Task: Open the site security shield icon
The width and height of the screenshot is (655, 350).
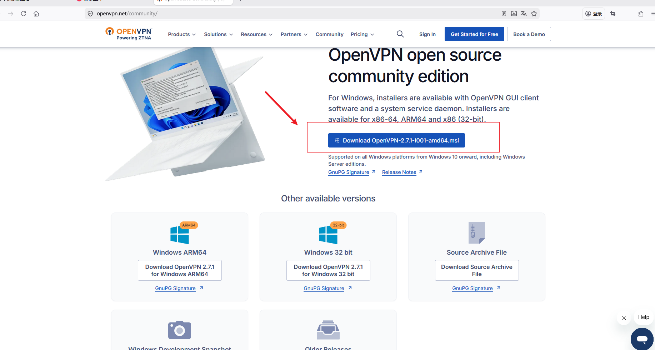Action: click(x=90, y=14)
